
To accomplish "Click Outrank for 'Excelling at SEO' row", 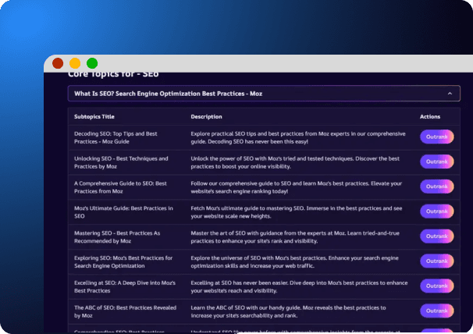I will (x=437, y=286).
